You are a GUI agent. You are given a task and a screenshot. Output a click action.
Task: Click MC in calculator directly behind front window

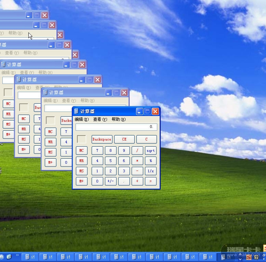[x=51, y=132]
